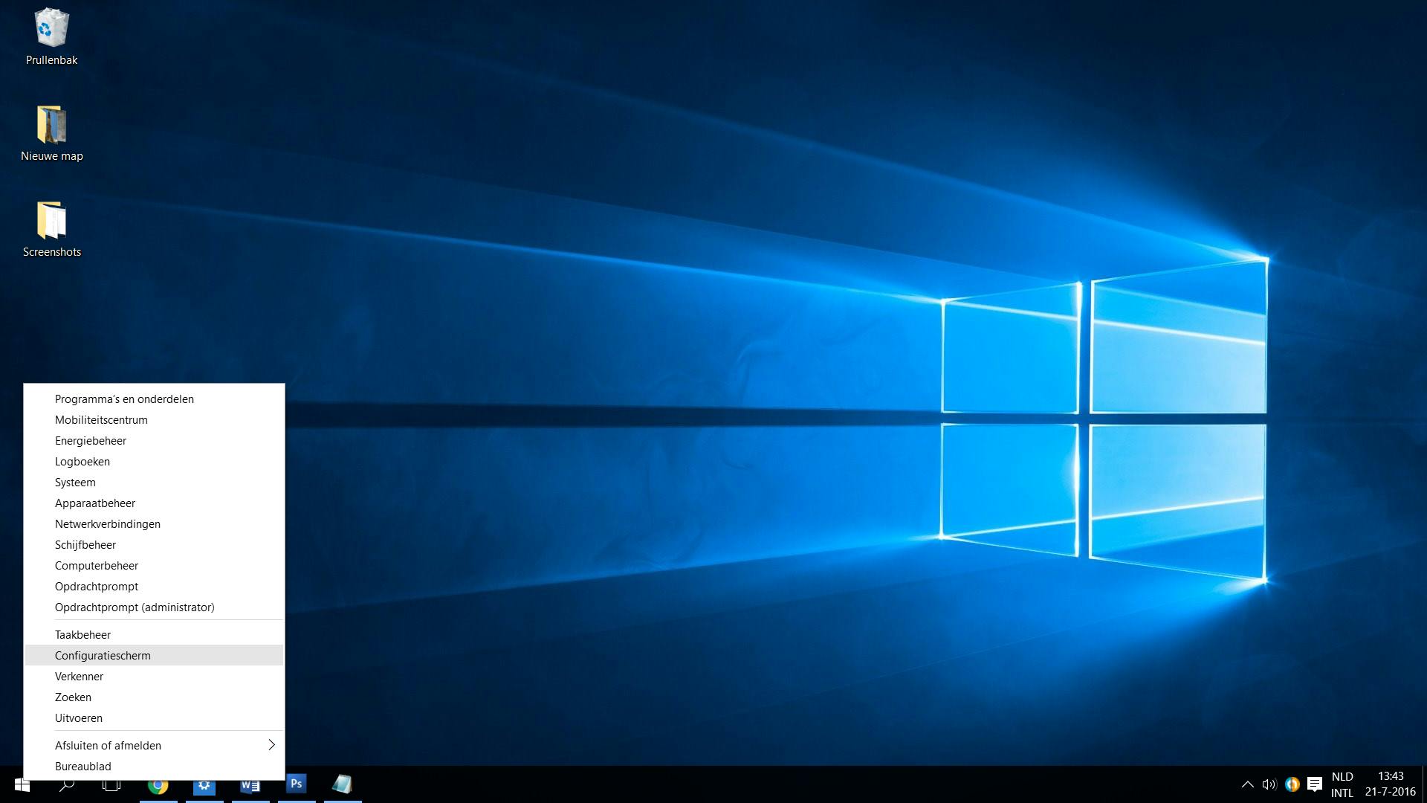Choose Configuratiescherm from the menu
The image size is (1427, 803).
point(103,655)
